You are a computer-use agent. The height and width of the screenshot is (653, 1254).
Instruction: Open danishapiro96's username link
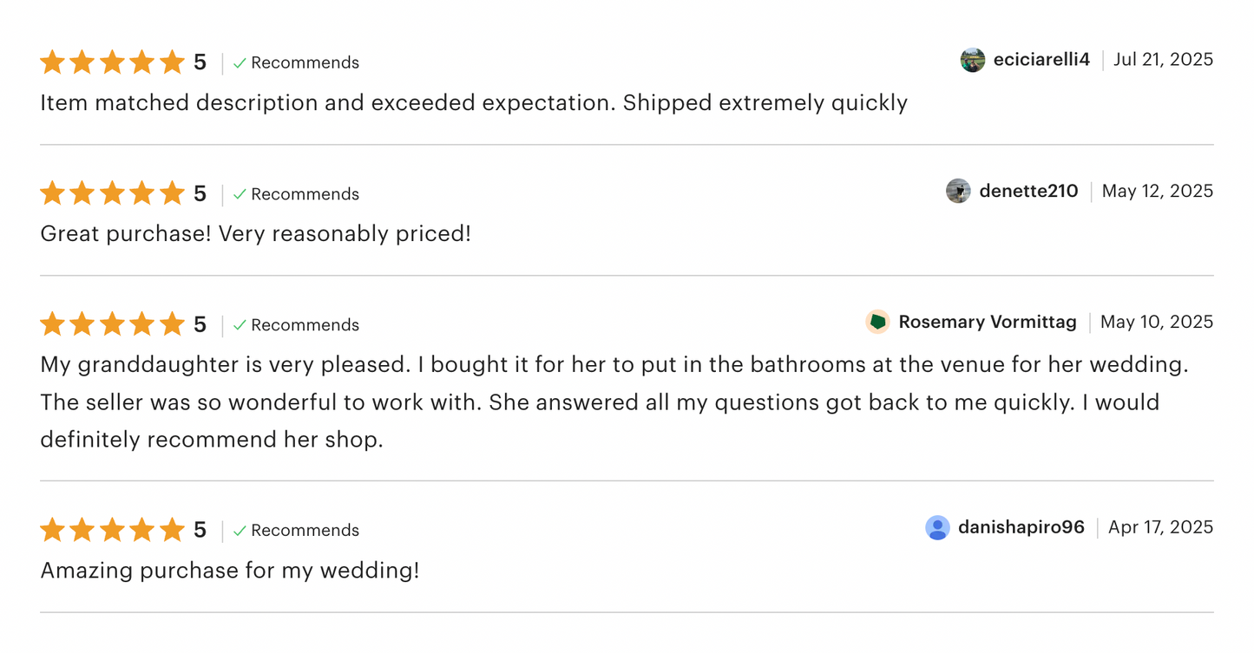1021,527
